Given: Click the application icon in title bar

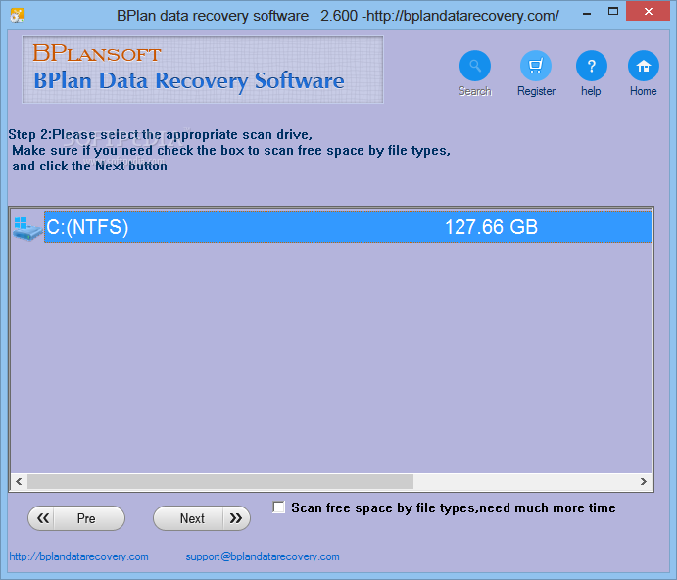Looking at the screenshot, I should pos(18,16).
